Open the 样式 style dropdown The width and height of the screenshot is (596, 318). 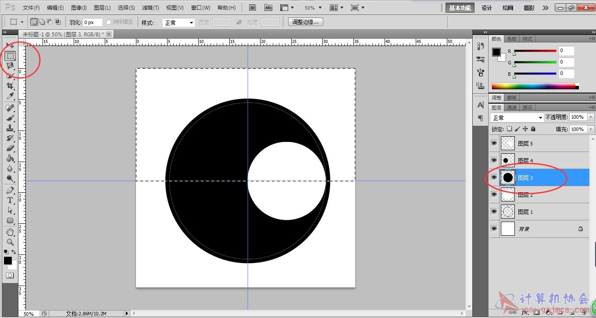point(178,23)
